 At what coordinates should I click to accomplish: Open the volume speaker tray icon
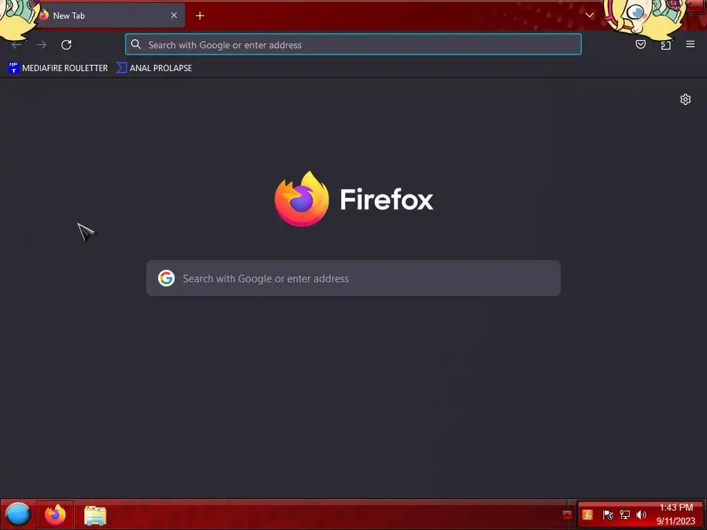coord(641,515)
